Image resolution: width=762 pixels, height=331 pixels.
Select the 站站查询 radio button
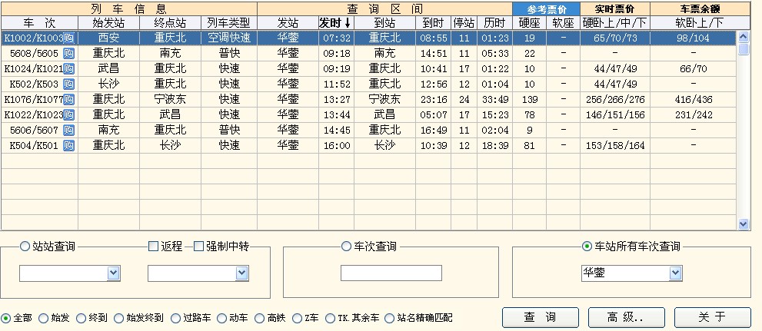(x=25, y=247)
